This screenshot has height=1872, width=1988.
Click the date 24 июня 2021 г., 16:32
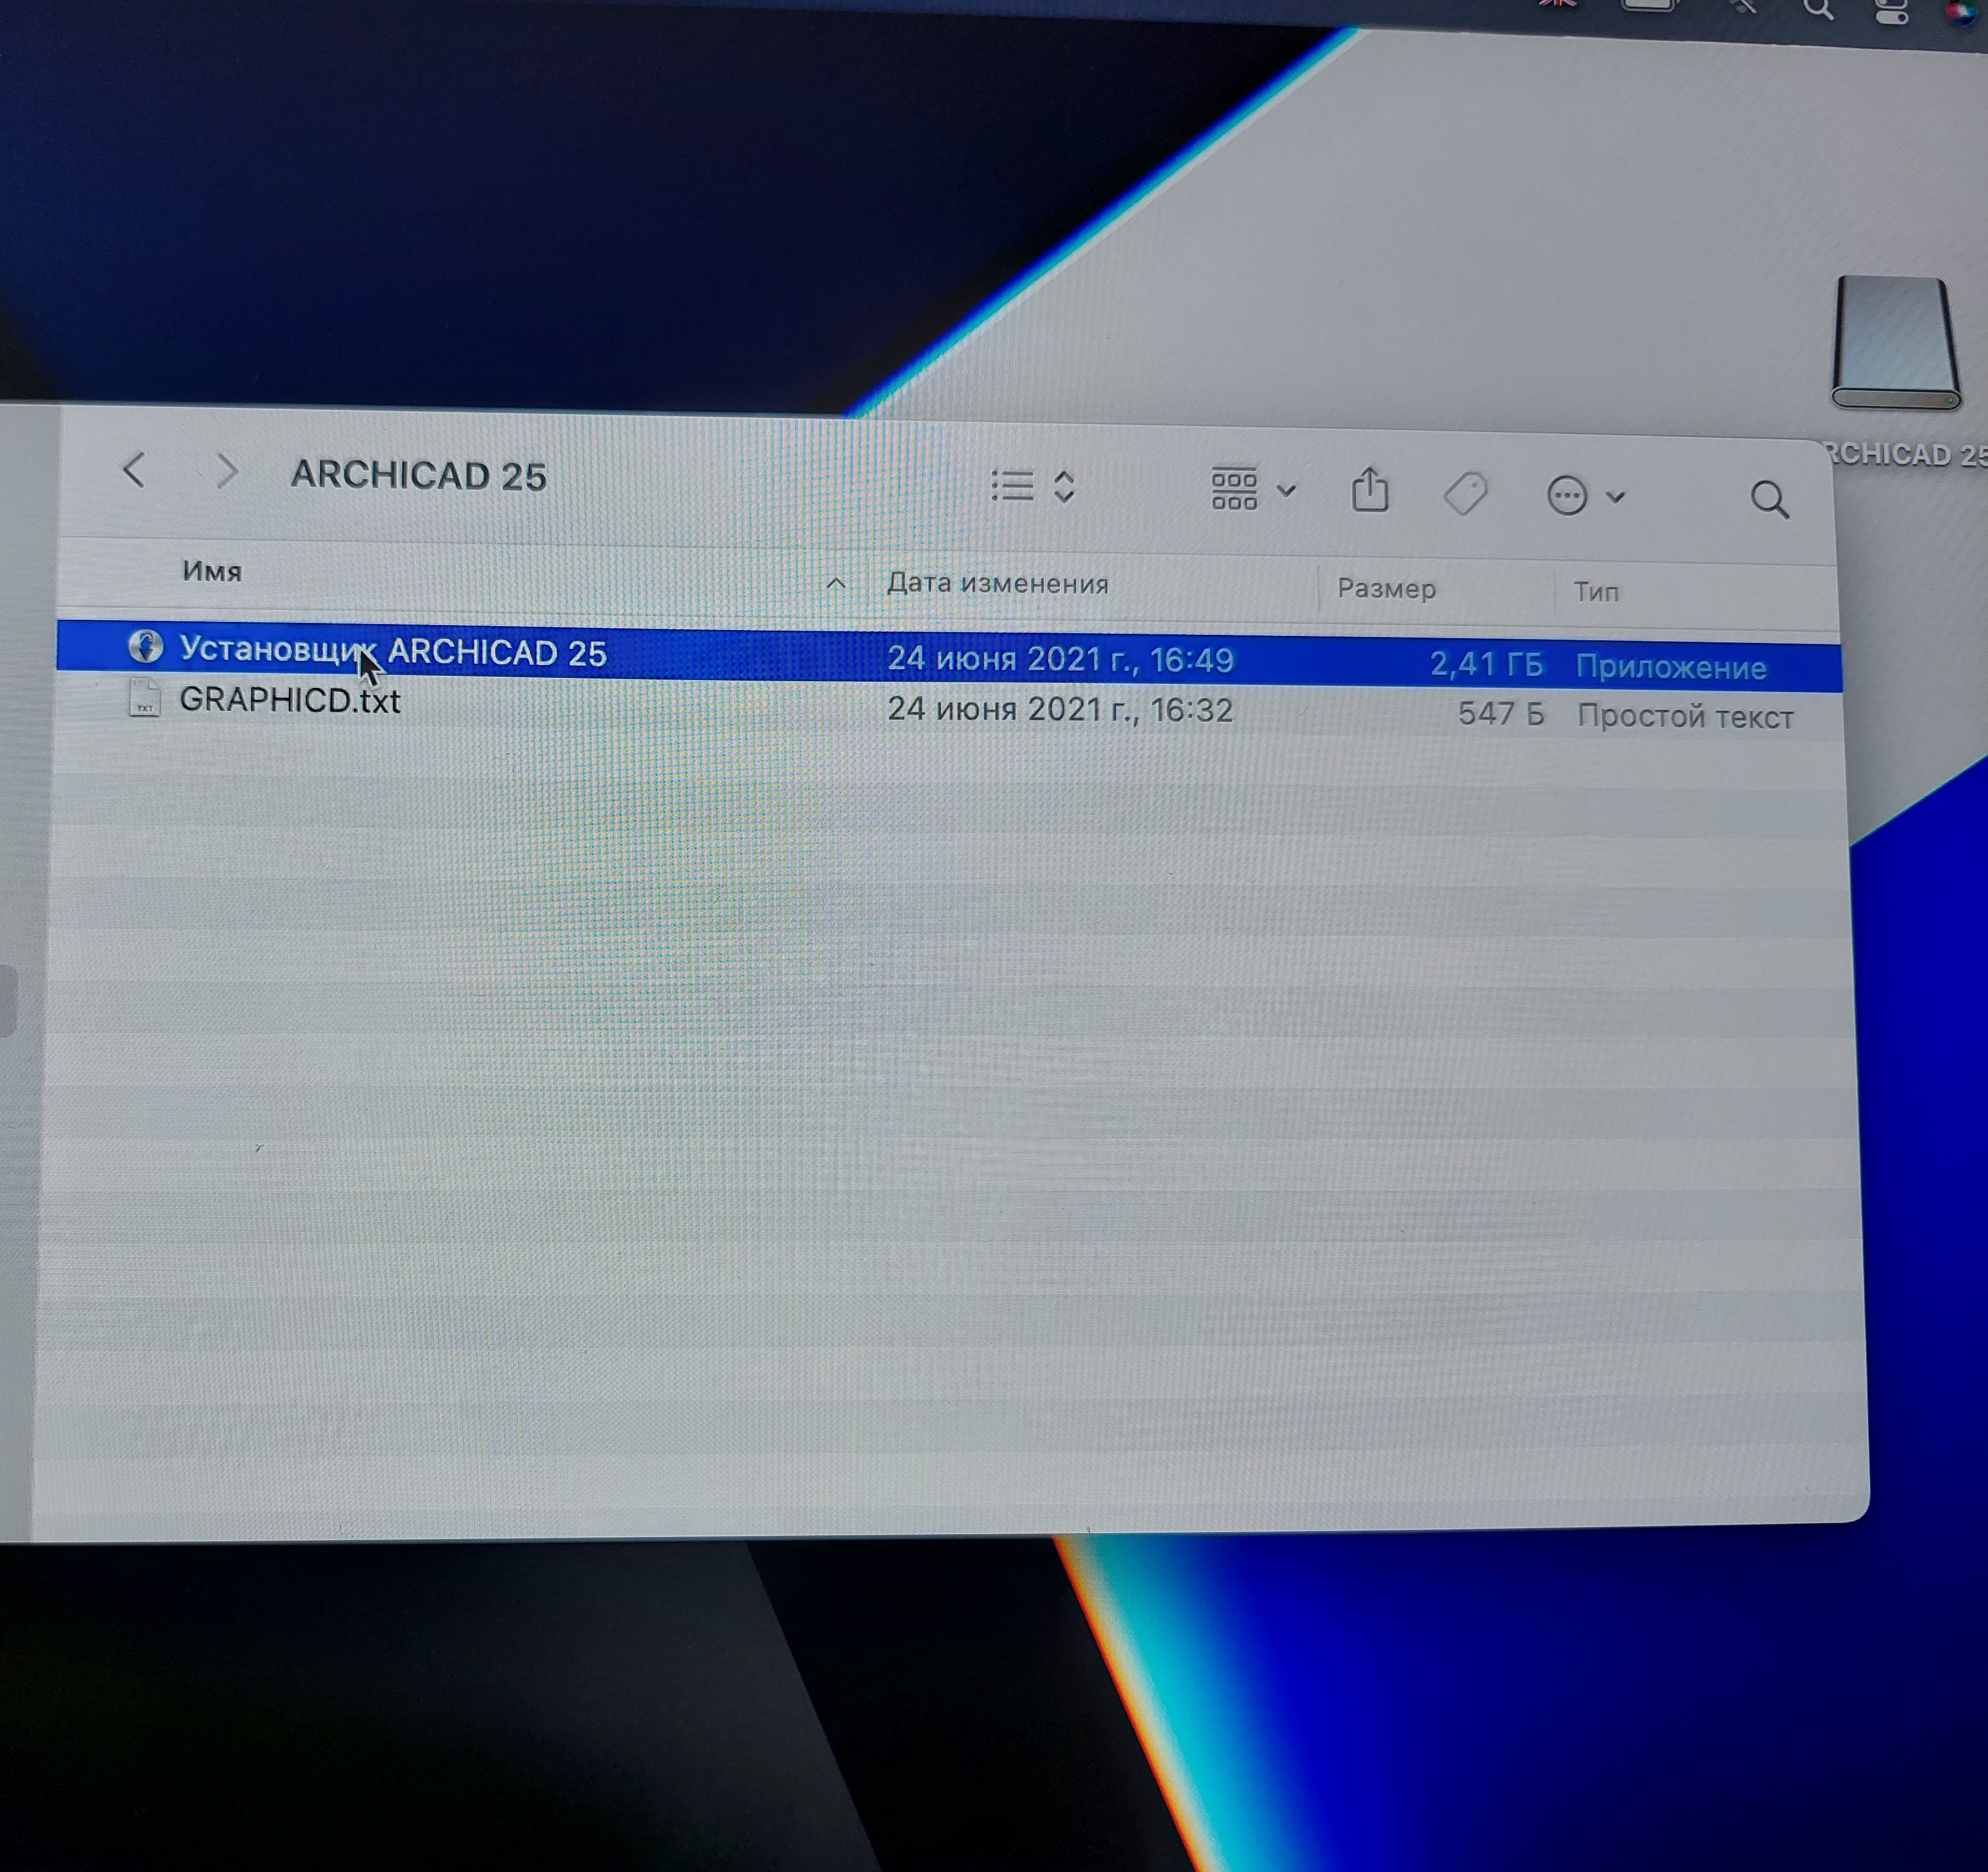pos(1060,709)
